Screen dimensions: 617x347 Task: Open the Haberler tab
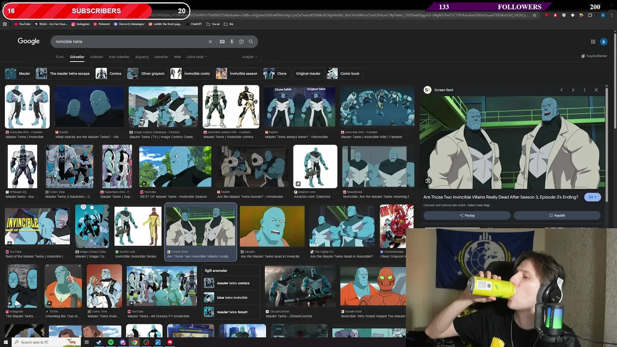(x=161, y=57)
